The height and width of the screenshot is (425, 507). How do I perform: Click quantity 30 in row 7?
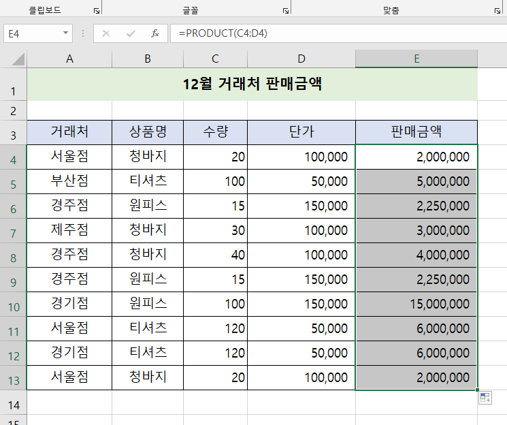(x=215, y=231)
